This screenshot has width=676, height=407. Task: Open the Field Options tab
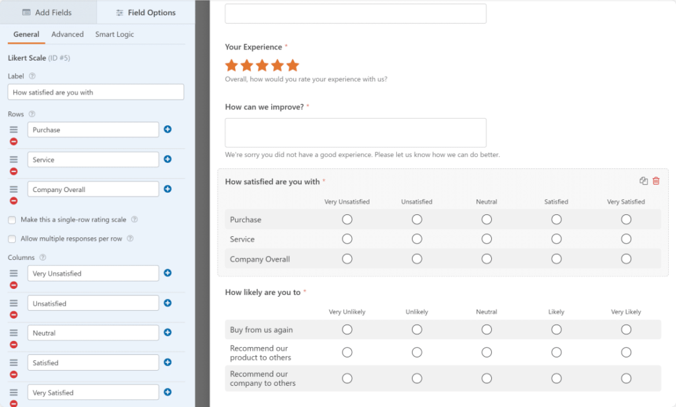(145, 13)
